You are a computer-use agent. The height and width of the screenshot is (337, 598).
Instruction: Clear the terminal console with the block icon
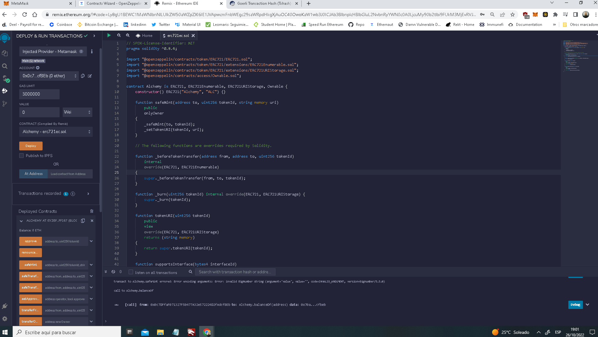113,271
